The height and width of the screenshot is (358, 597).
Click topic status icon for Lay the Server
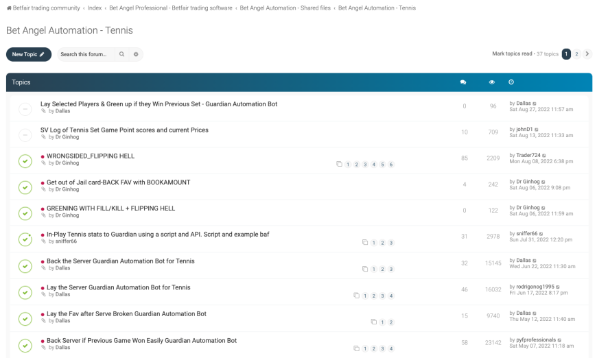(25, 292)
